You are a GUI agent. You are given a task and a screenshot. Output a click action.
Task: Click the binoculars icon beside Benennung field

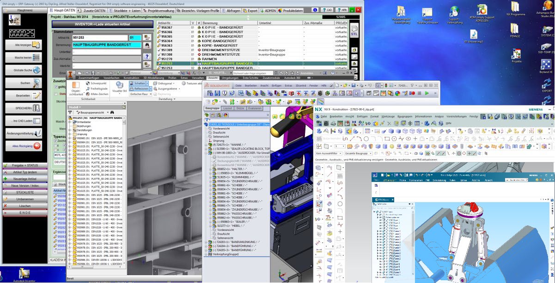click(147, 45)
